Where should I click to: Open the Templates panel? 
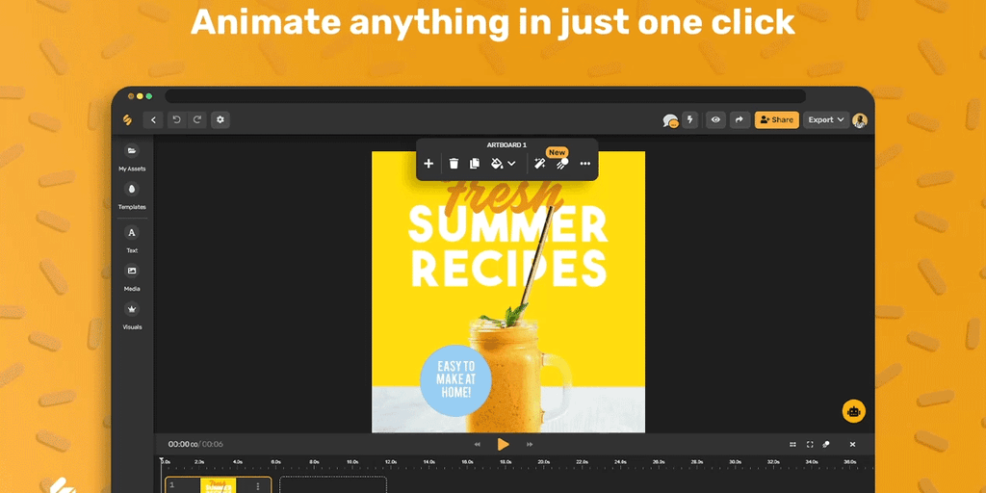coord(131,195)
